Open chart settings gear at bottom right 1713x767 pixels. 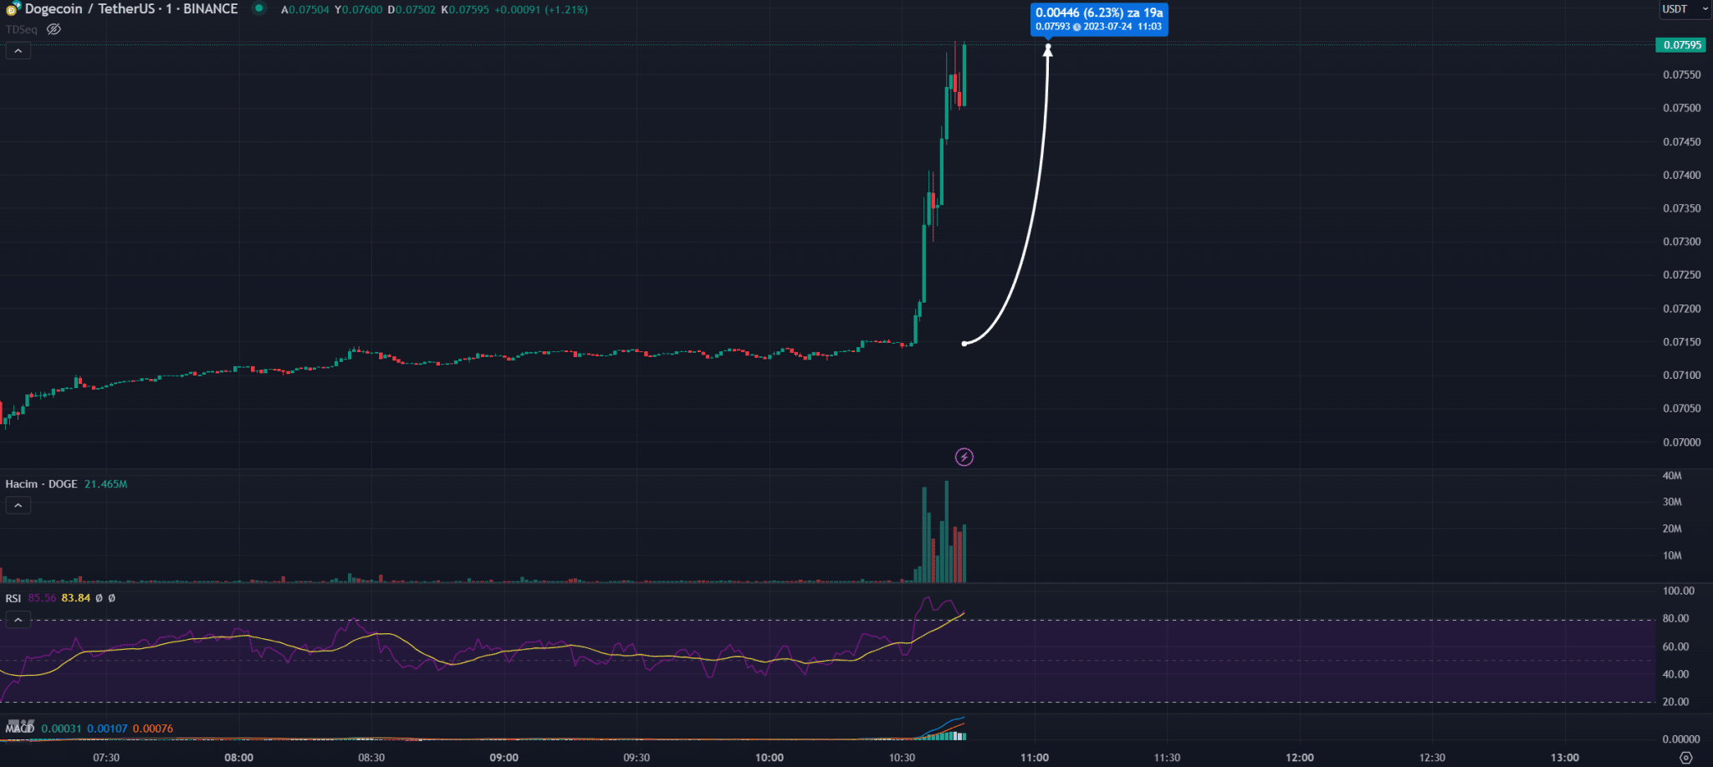tap(1685, 758)
